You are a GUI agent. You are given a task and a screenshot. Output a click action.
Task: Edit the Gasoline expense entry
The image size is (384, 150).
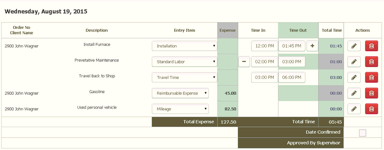(x=354, y=93)
